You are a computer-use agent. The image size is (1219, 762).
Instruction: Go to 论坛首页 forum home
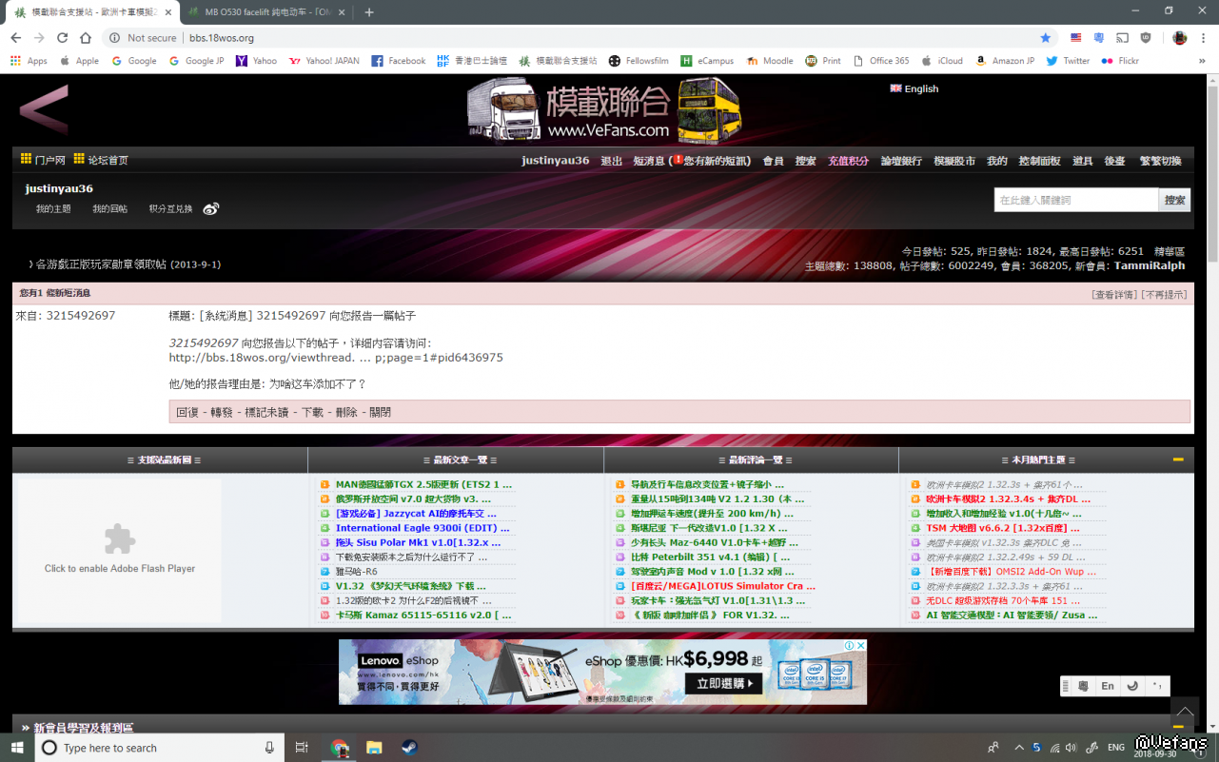[101, 161]
